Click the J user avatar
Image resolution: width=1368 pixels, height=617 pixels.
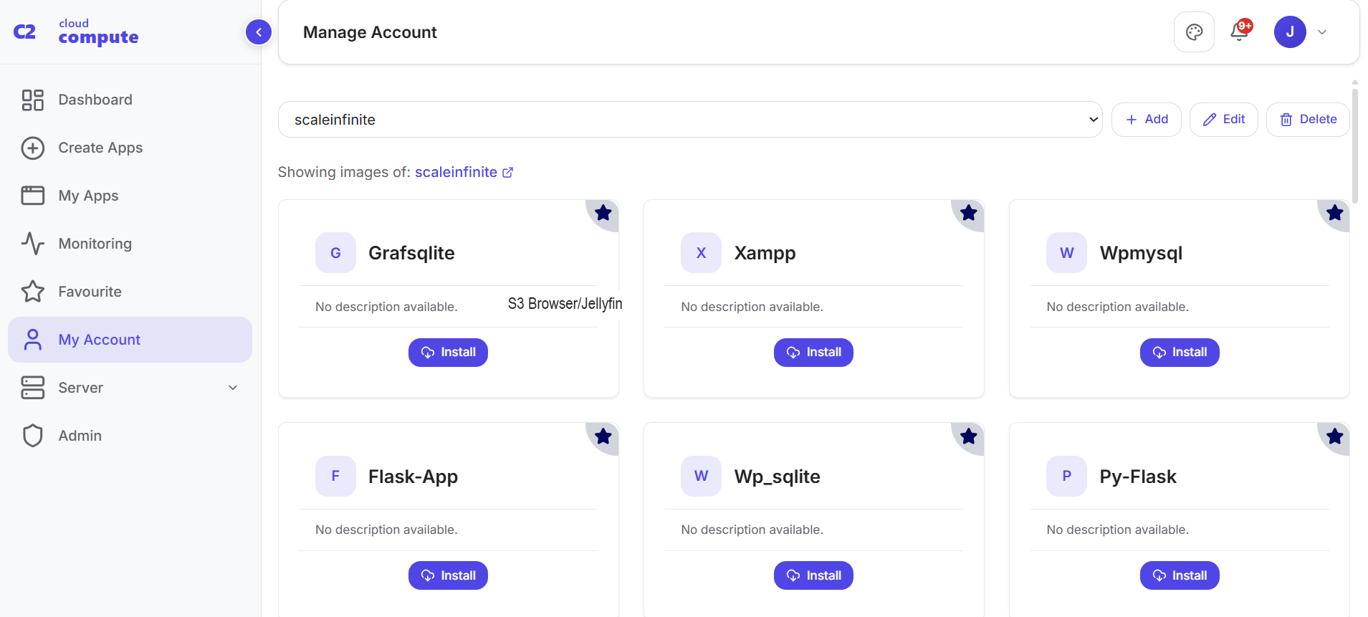(x=1290, y=32)
